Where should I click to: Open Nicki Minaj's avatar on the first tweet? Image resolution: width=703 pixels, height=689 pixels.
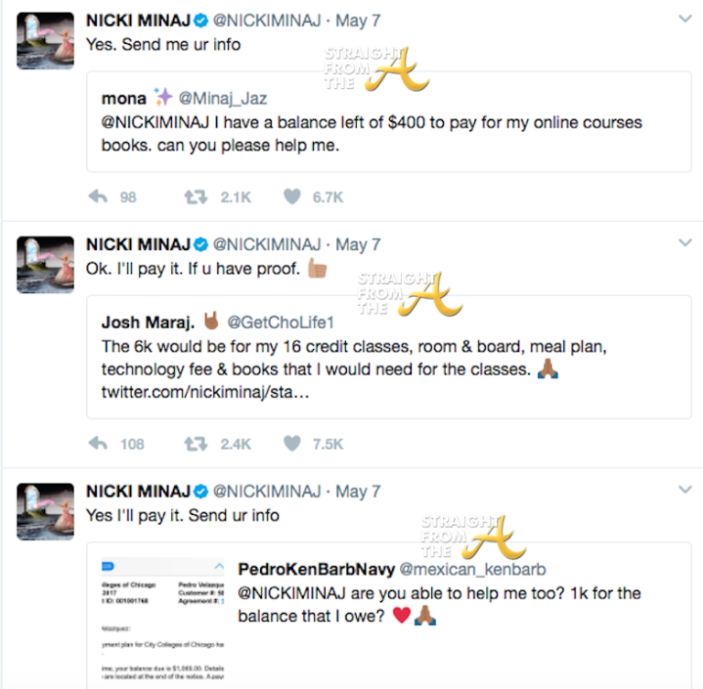[45, 39]
